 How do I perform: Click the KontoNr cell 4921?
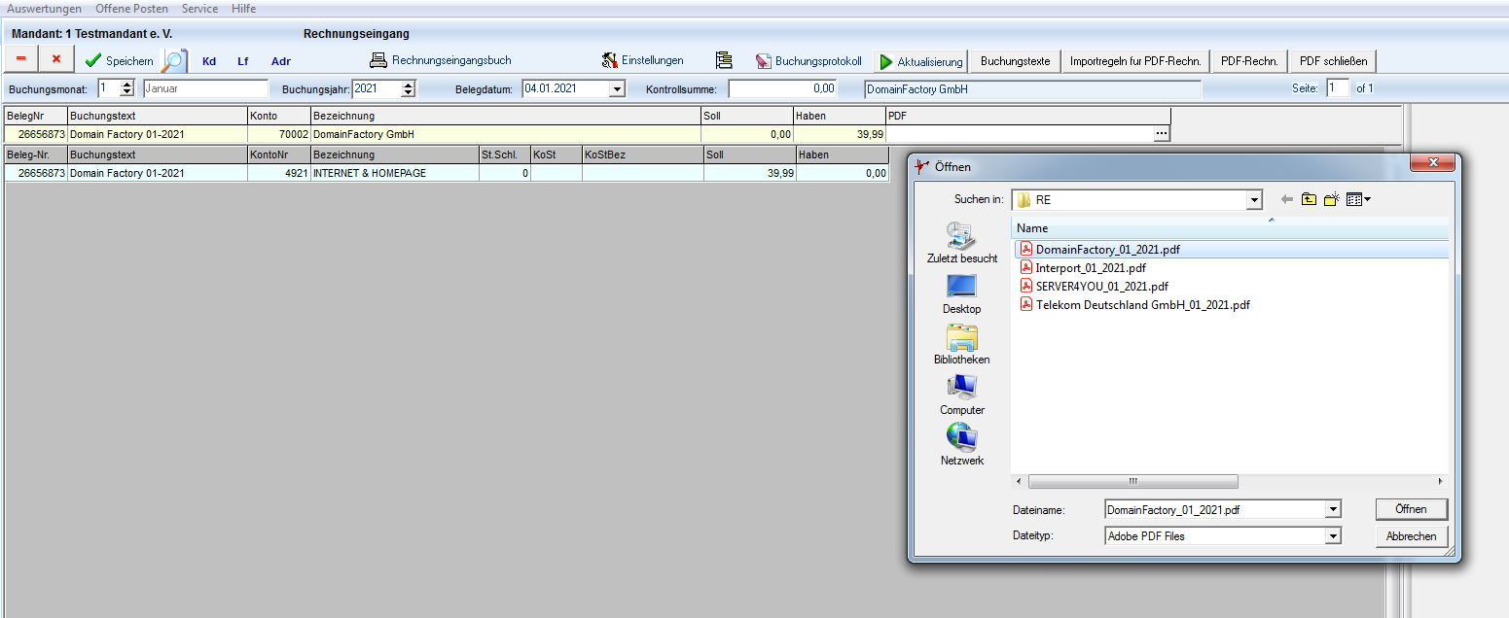(278, 173)
